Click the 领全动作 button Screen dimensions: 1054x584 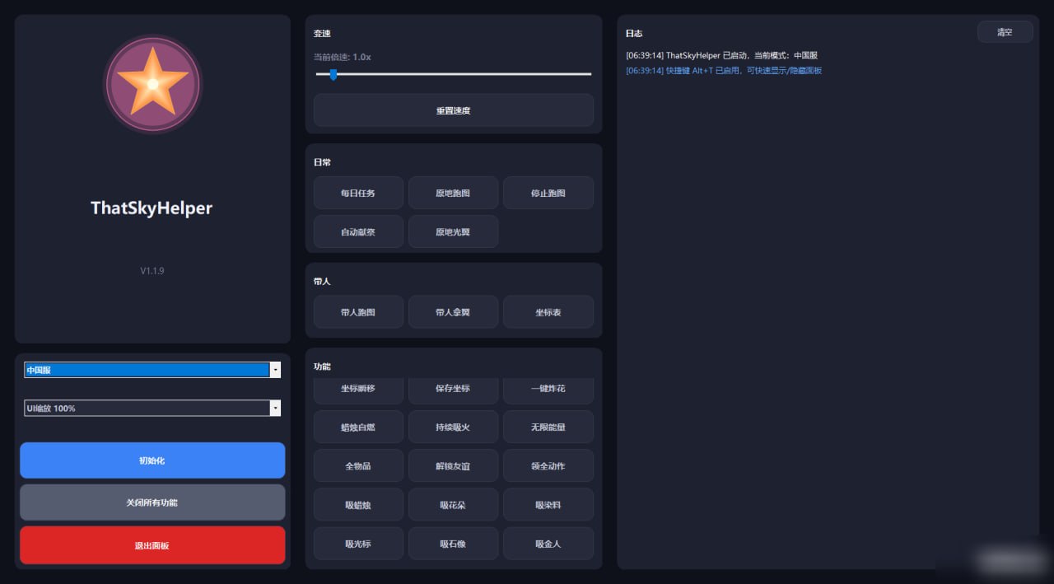click(x=548, y=465)
